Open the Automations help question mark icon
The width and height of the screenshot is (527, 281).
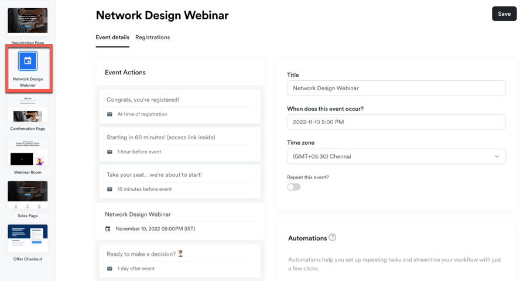pyautogui.click(x=333, y=238)
